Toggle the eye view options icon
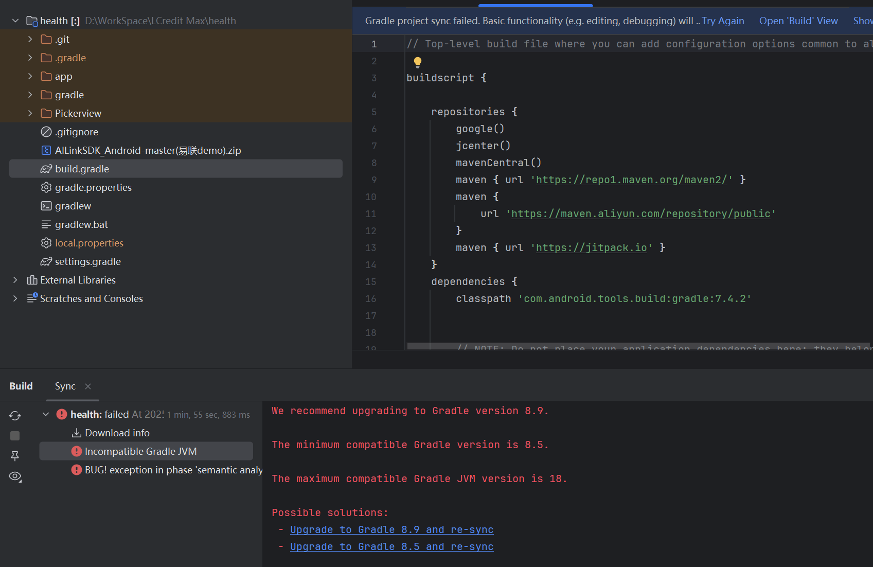 [15, 476]
